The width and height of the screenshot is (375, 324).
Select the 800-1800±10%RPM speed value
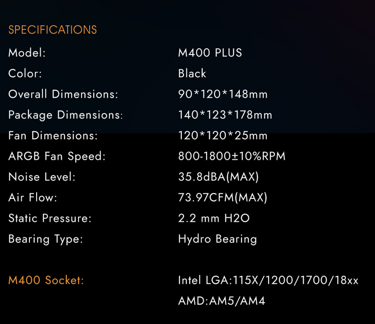(232, 156)
